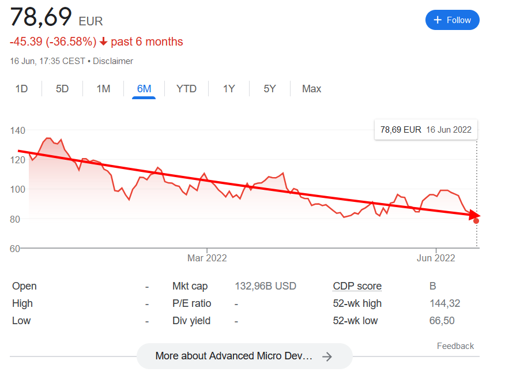505x383 pixels.
Task: Select the 5D time range tab
Action: click(62, 89)
